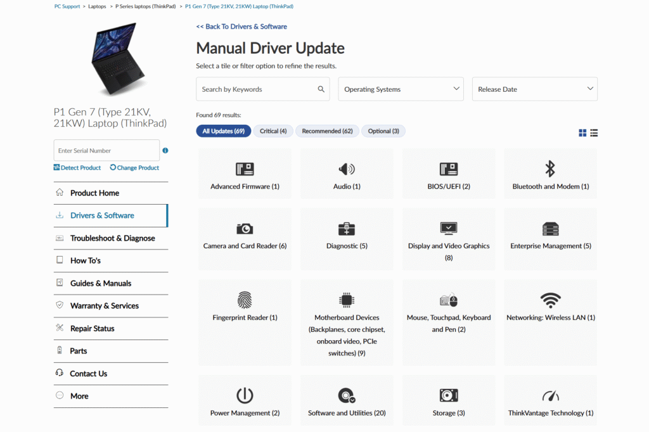649x432 pixels.
Task: Select the Camera and Card Reader icon
Action: (245, 229)
